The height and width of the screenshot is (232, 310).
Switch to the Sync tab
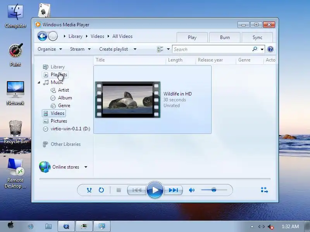click(257, 38)
